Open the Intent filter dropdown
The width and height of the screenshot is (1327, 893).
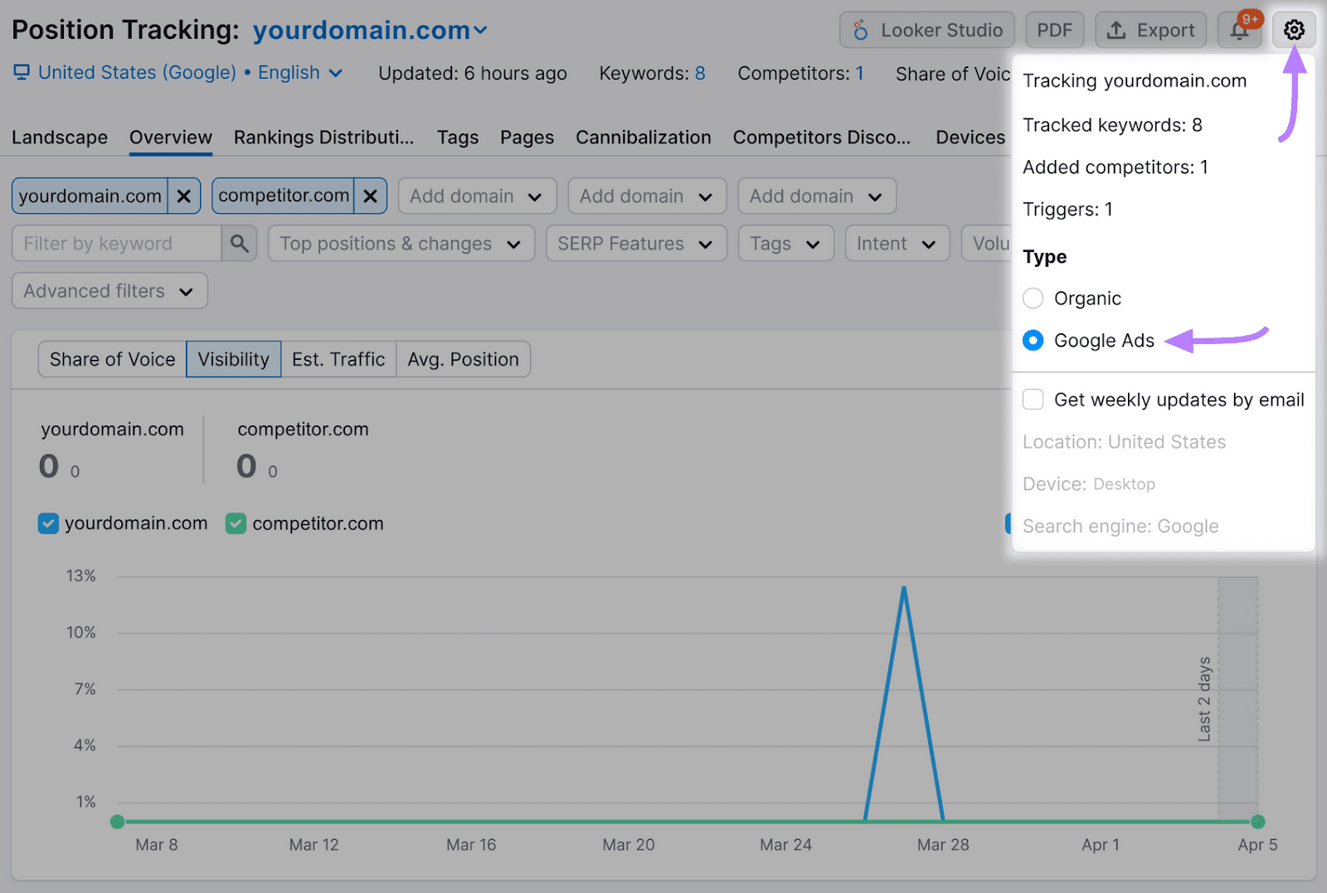pos(897,243)
